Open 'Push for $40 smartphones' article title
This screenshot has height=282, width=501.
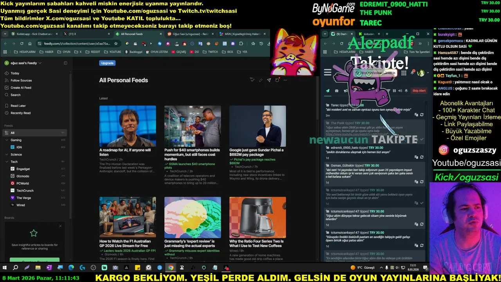[192, 154]
